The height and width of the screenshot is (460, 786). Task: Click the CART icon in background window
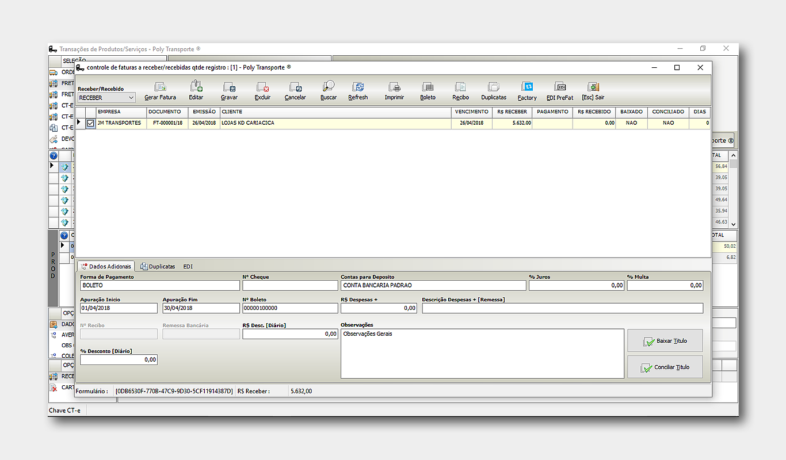54,388
